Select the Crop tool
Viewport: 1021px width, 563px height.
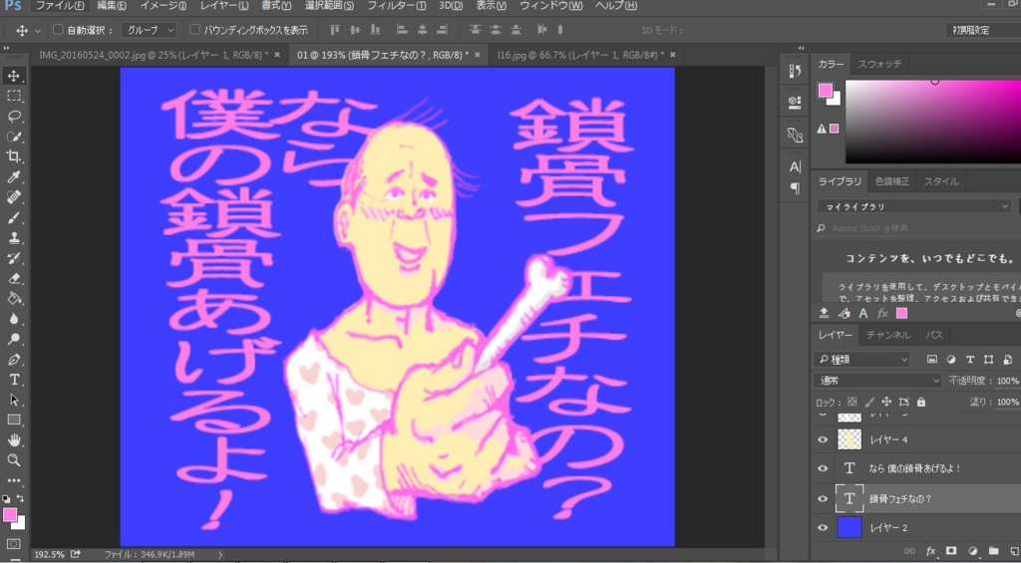coord(14,156)
